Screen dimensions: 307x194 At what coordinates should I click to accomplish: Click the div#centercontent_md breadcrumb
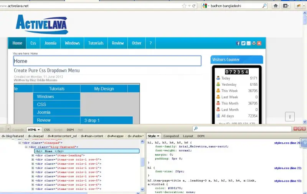point(62,136)
